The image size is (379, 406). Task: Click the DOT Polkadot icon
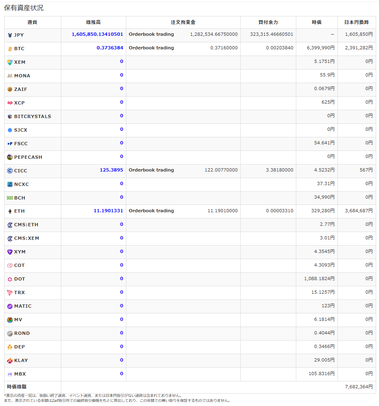pyautogui.click(x=10, y=279)
